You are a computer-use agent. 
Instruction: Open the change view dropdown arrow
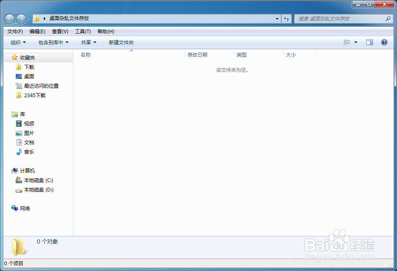point(355,42)
